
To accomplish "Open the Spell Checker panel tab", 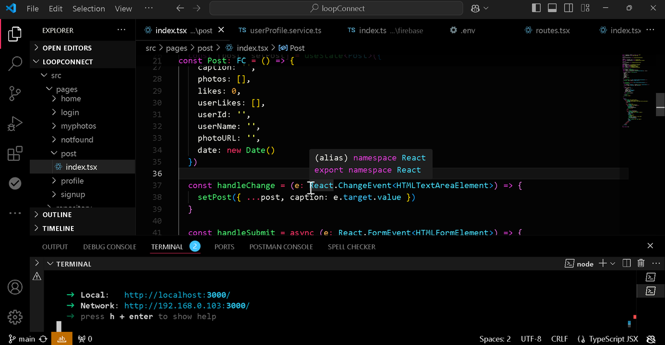I will [x=351, y=247].
